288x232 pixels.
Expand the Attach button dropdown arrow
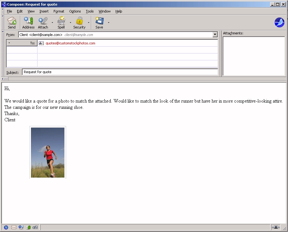(x=52, y=23)
